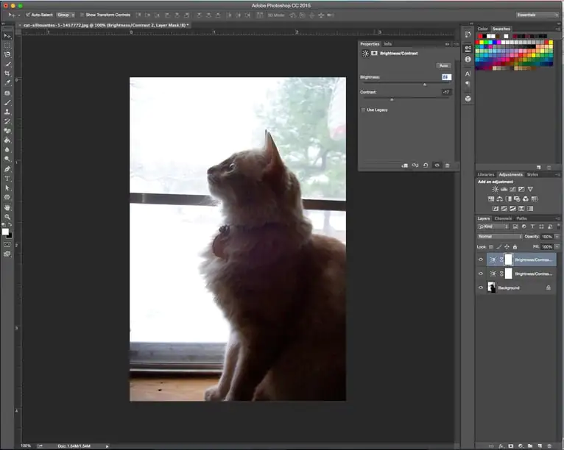Image resolution: width=564 pixels, height=450 pixels.
Task: Click reset to adjustment defaults icon
Action: click(x=426, y=165)
